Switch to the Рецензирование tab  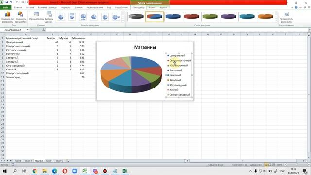click(x=95, y=8)
